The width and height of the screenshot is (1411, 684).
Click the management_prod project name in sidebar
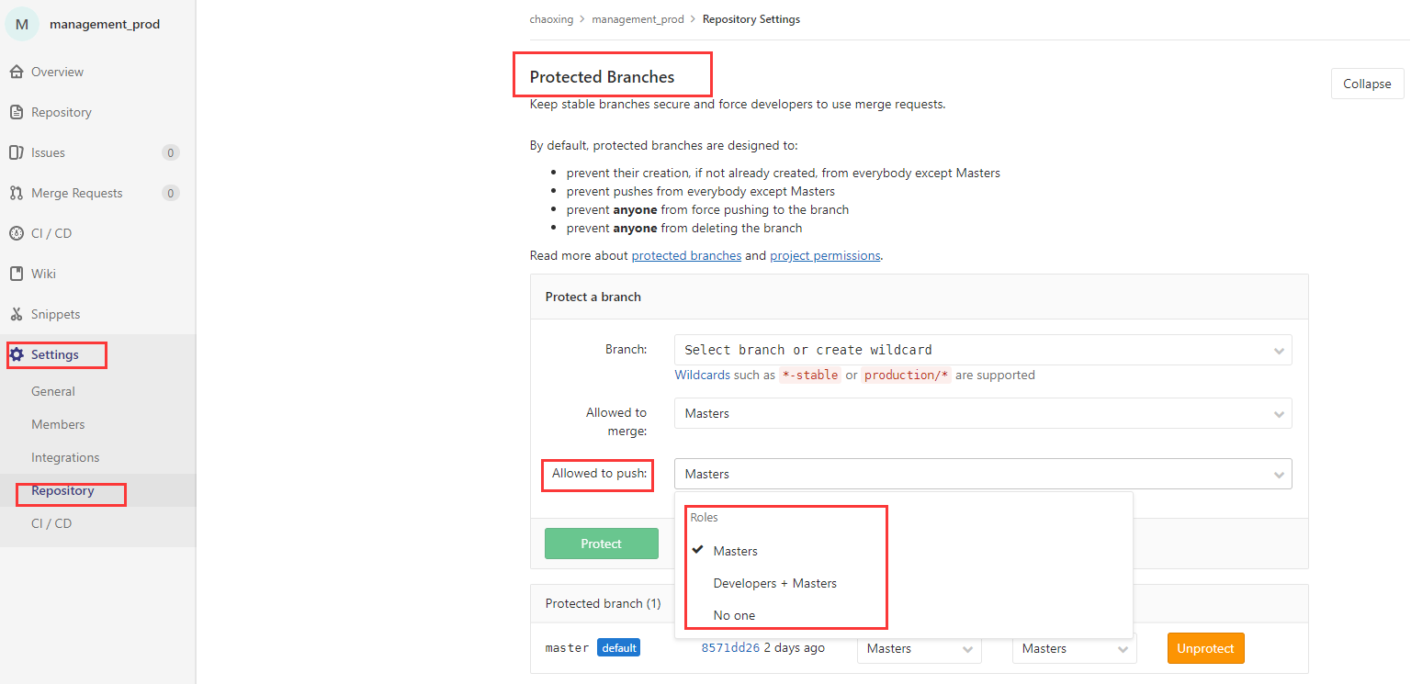pos(105,24)
